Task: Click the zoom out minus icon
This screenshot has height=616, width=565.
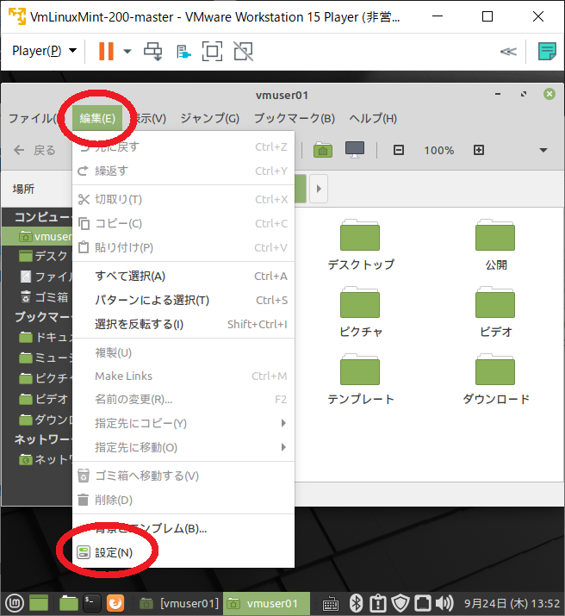Action: coord(399,150)
